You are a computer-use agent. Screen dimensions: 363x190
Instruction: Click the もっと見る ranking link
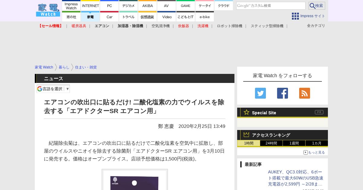(x=316, y=153)
